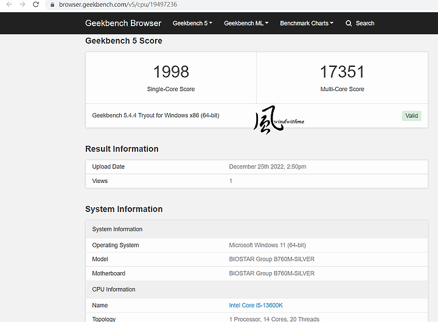
Task: Click the Name row label
Action: click(x=100, y=305)
